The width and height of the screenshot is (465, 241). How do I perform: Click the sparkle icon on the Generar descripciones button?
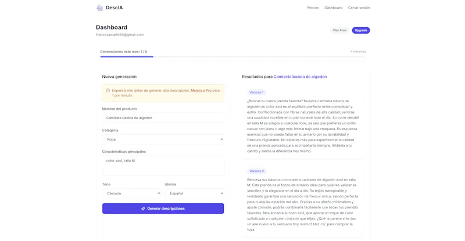coord(143,208)
